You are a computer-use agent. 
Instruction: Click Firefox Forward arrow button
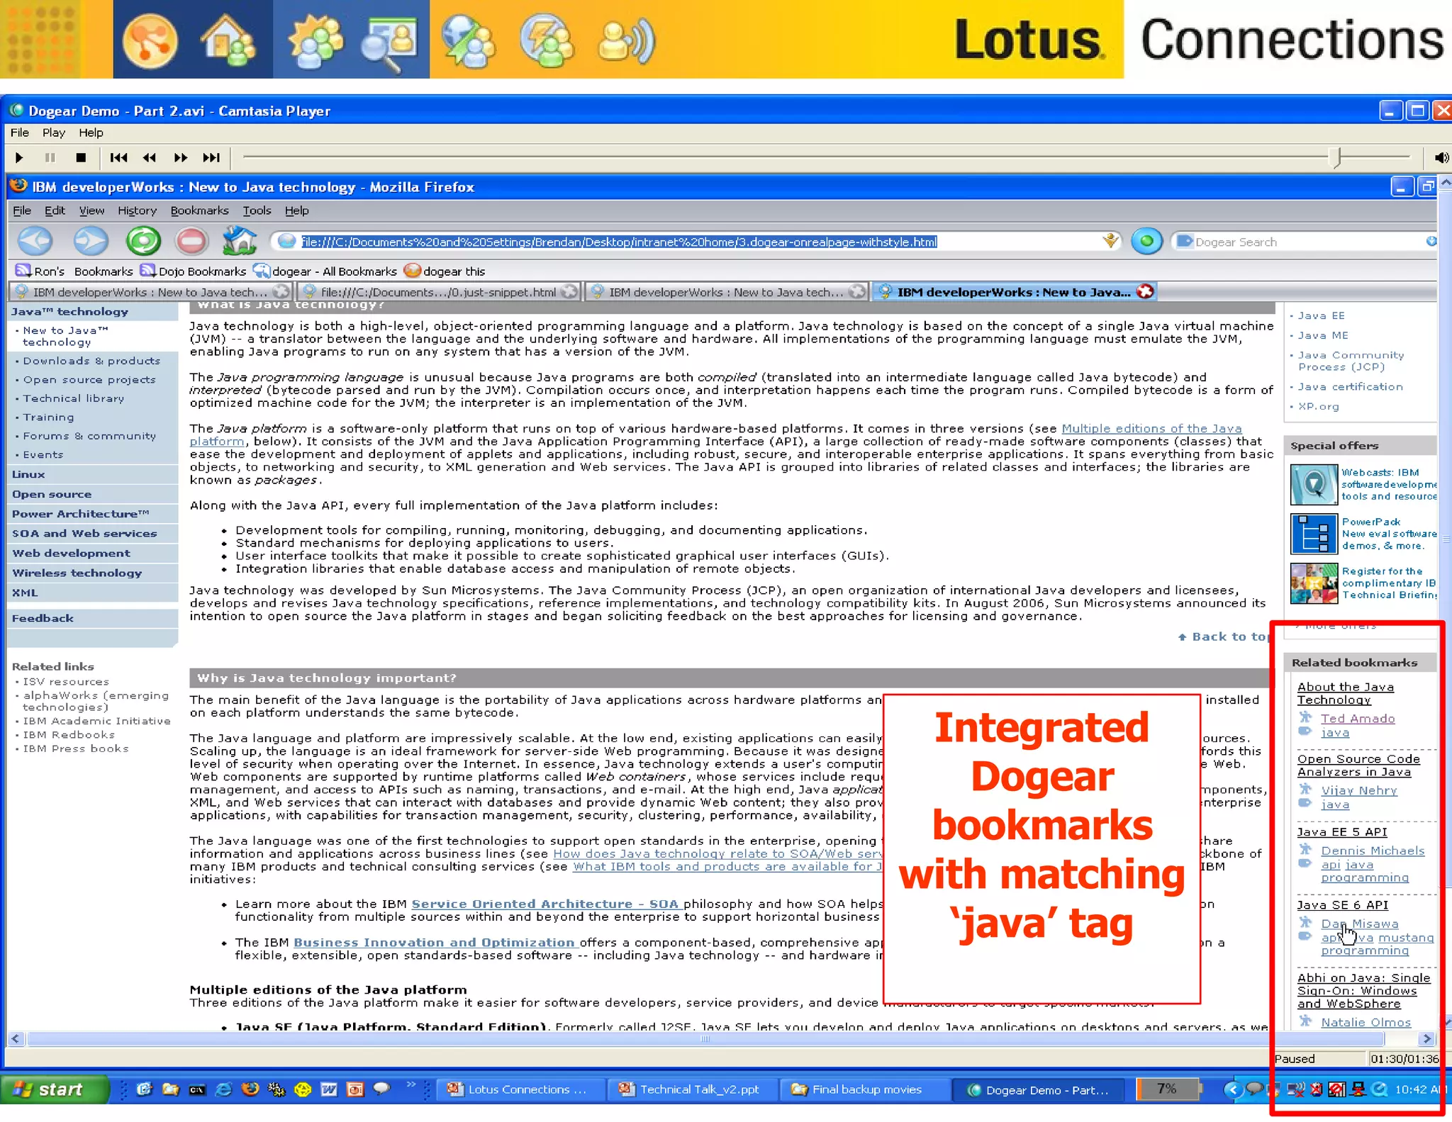coord(91,241)
